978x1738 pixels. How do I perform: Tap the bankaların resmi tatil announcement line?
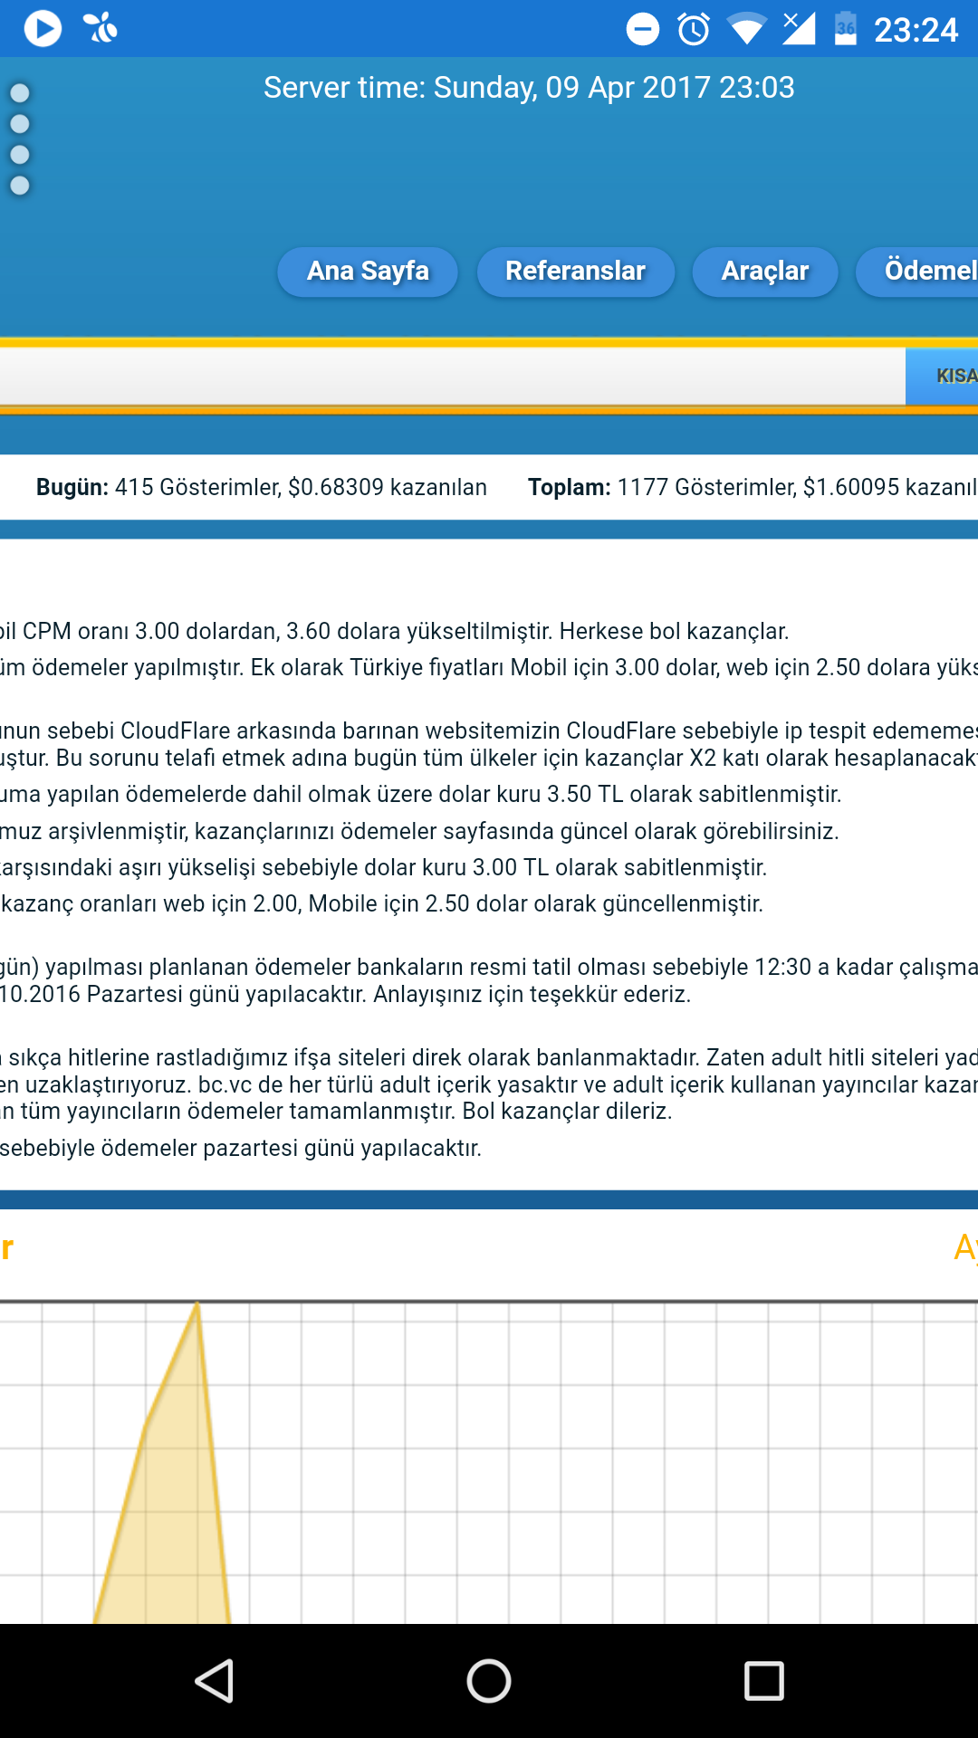click(489, 967)
